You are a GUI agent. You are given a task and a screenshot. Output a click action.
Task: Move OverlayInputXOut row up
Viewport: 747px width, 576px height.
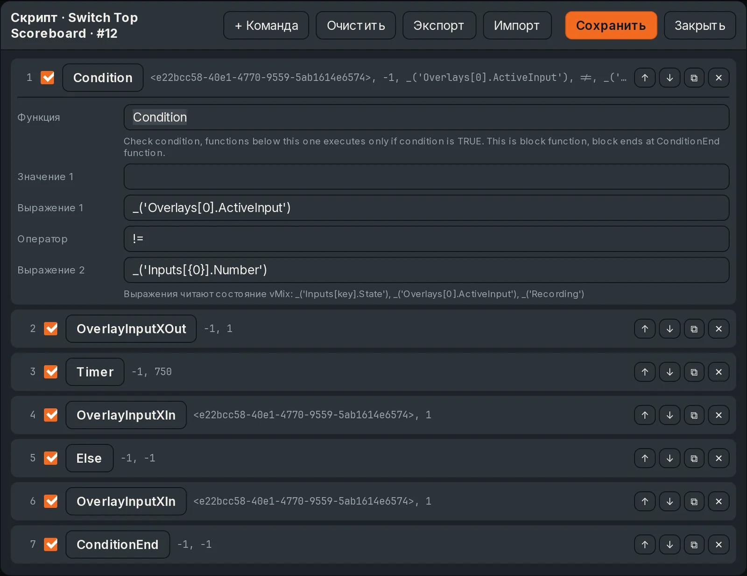pos(645,329)
